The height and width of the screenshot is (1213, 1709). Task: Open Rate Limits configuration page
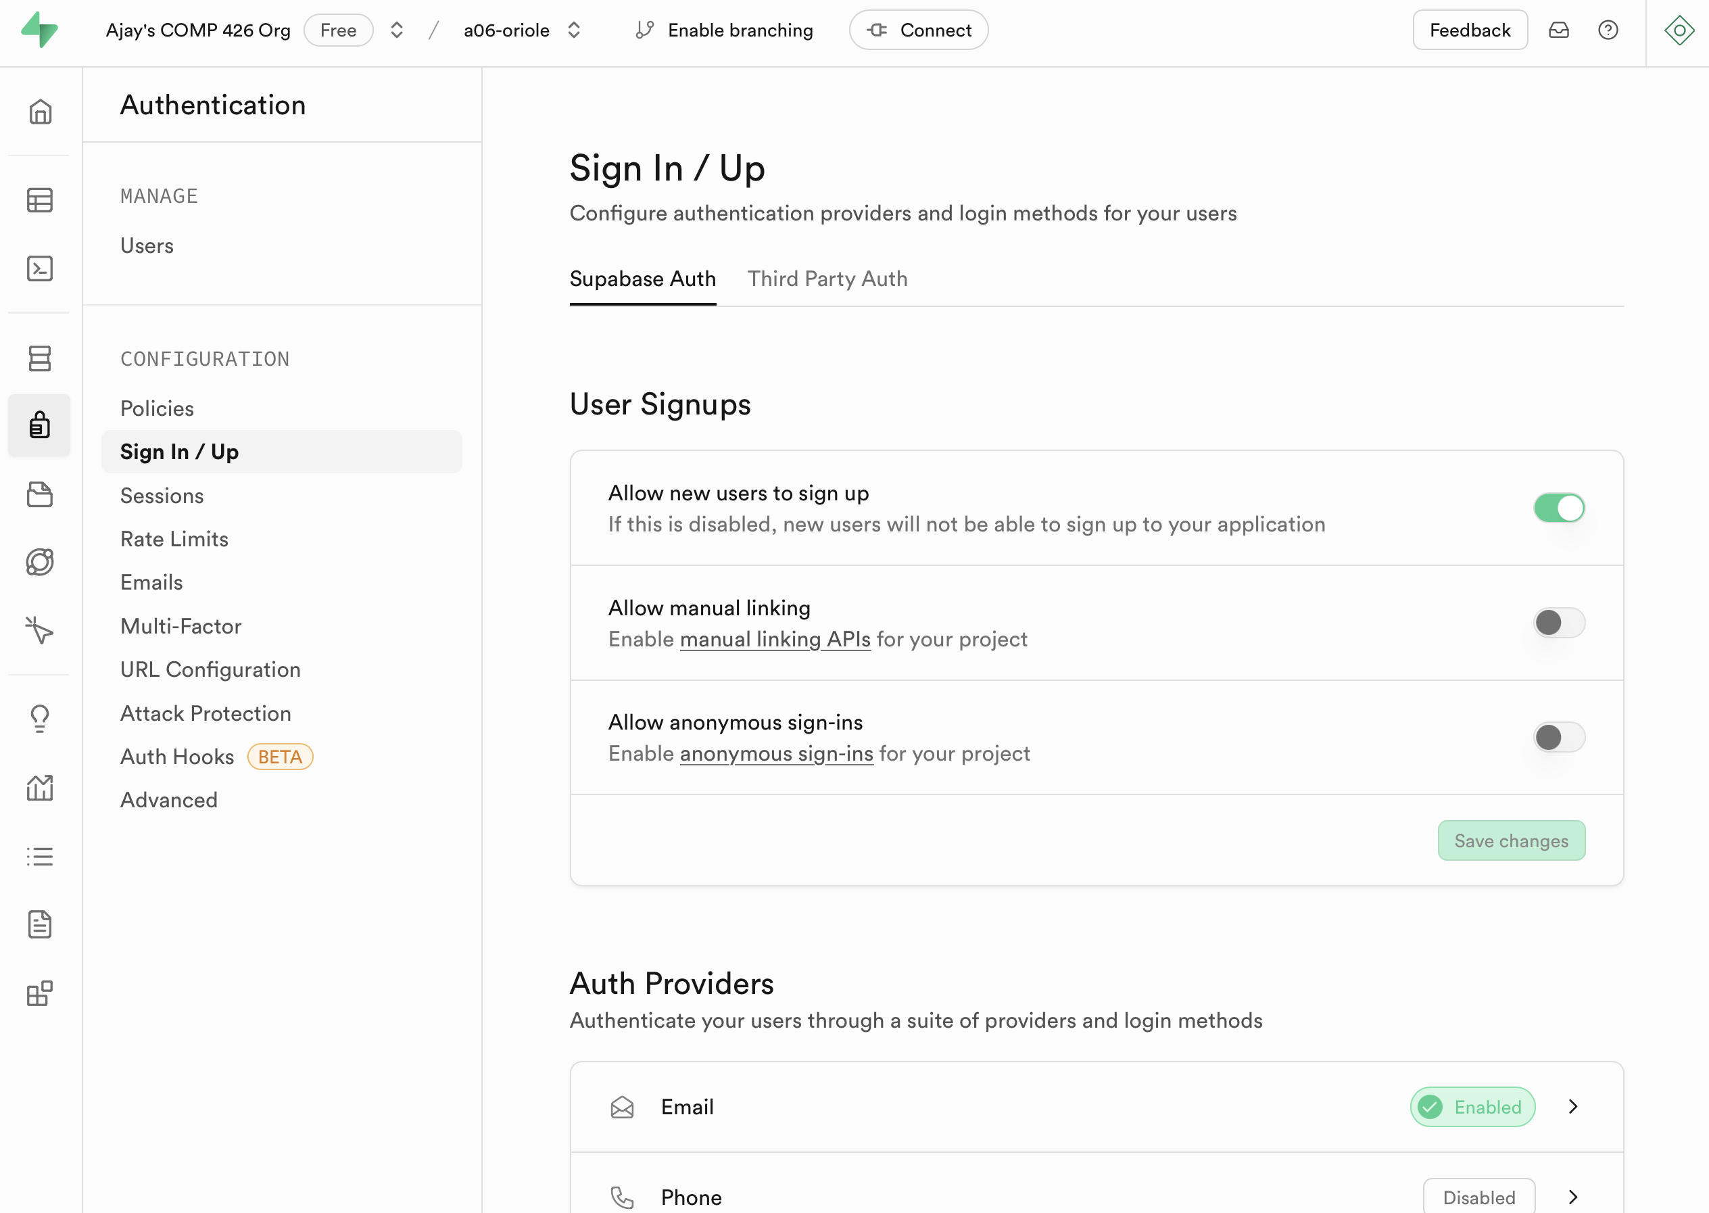[174, 540]
